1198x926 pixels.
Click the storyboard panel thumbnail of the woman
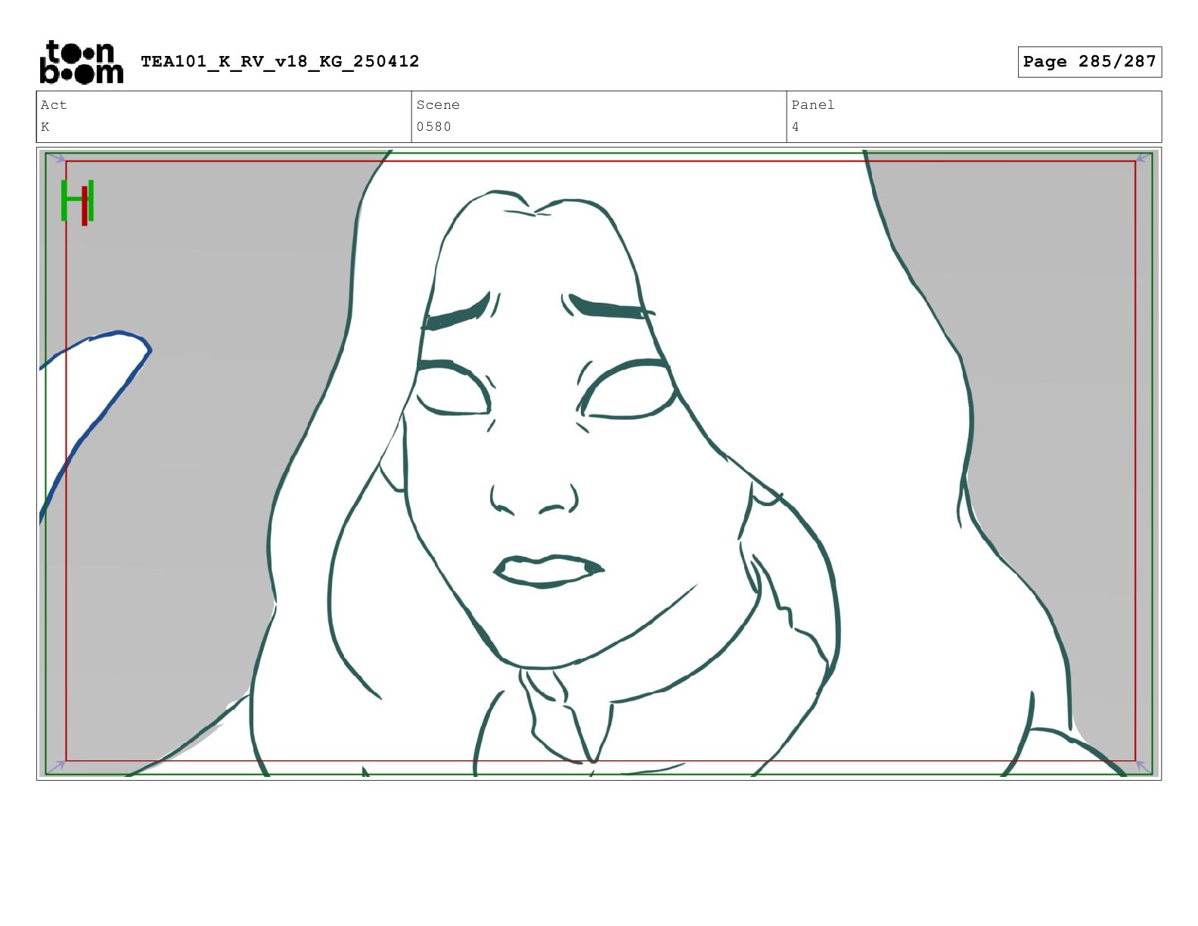click(599, 464)
